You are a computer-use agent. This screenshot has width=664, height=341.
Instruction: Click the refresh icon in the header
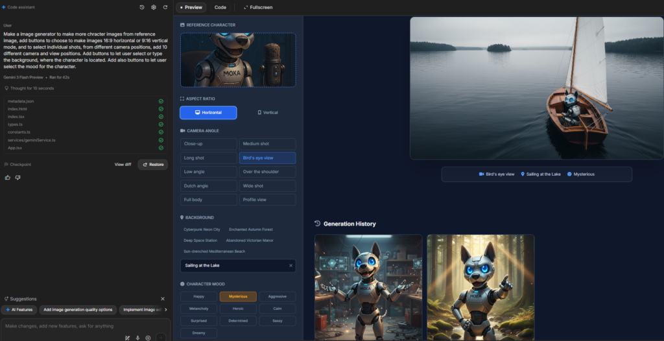coord(165,7)
